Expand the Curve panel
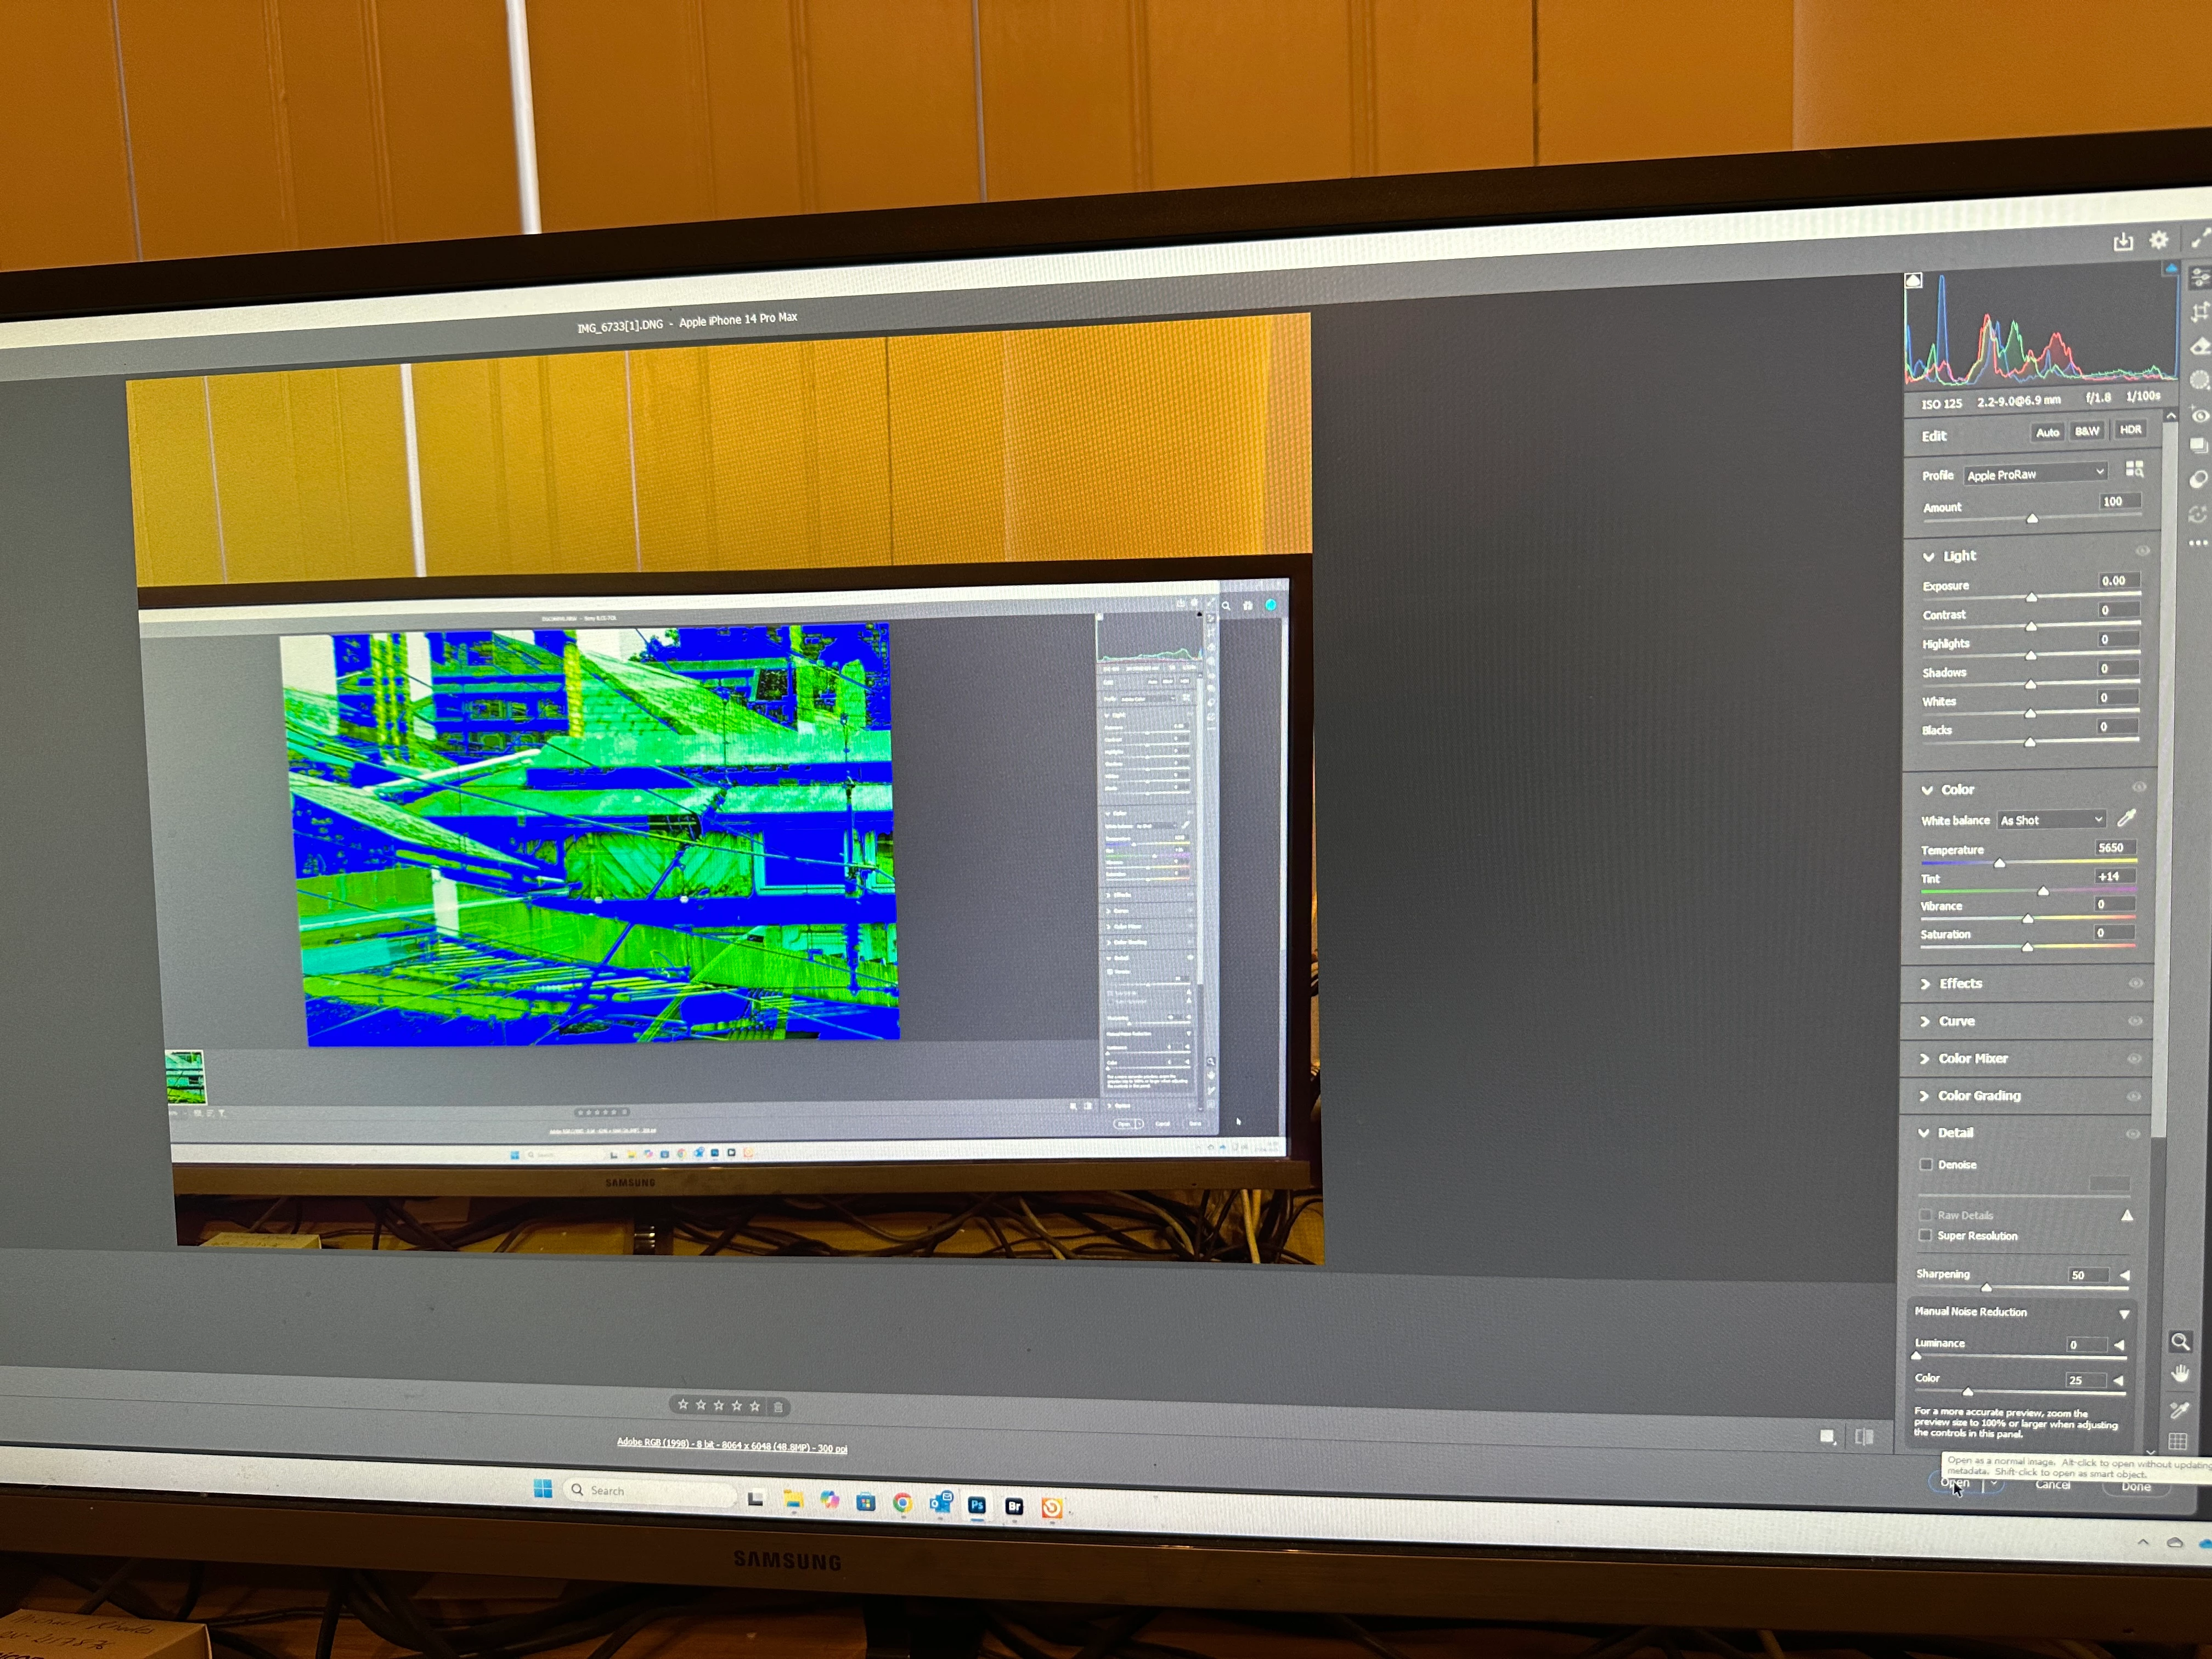The image size is (2212, 1659). [1956, 1021]
